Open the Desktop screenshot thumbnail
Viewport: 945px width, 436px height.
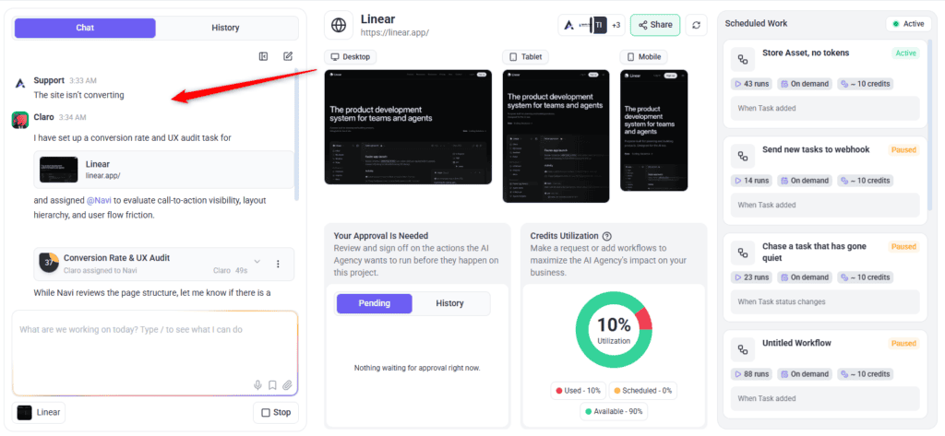408,127
